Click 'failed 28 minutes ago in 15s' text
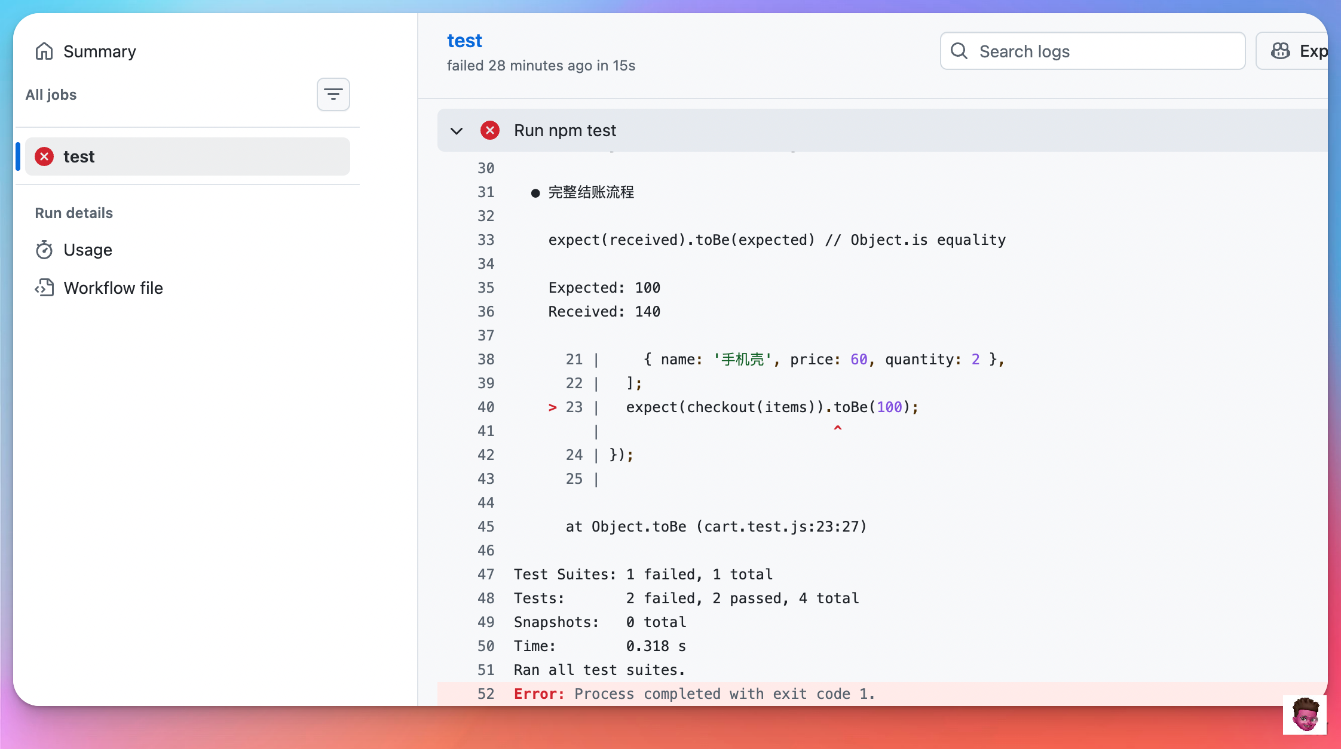Image resolution: width=1341 pixels, height=749 pixels. 541,66
